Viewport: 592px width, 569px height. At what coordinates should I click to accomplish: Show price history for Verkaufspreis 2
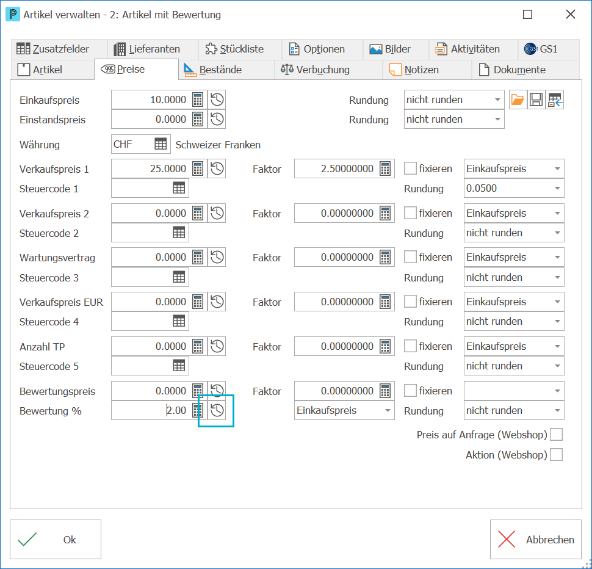coord(217,213)
